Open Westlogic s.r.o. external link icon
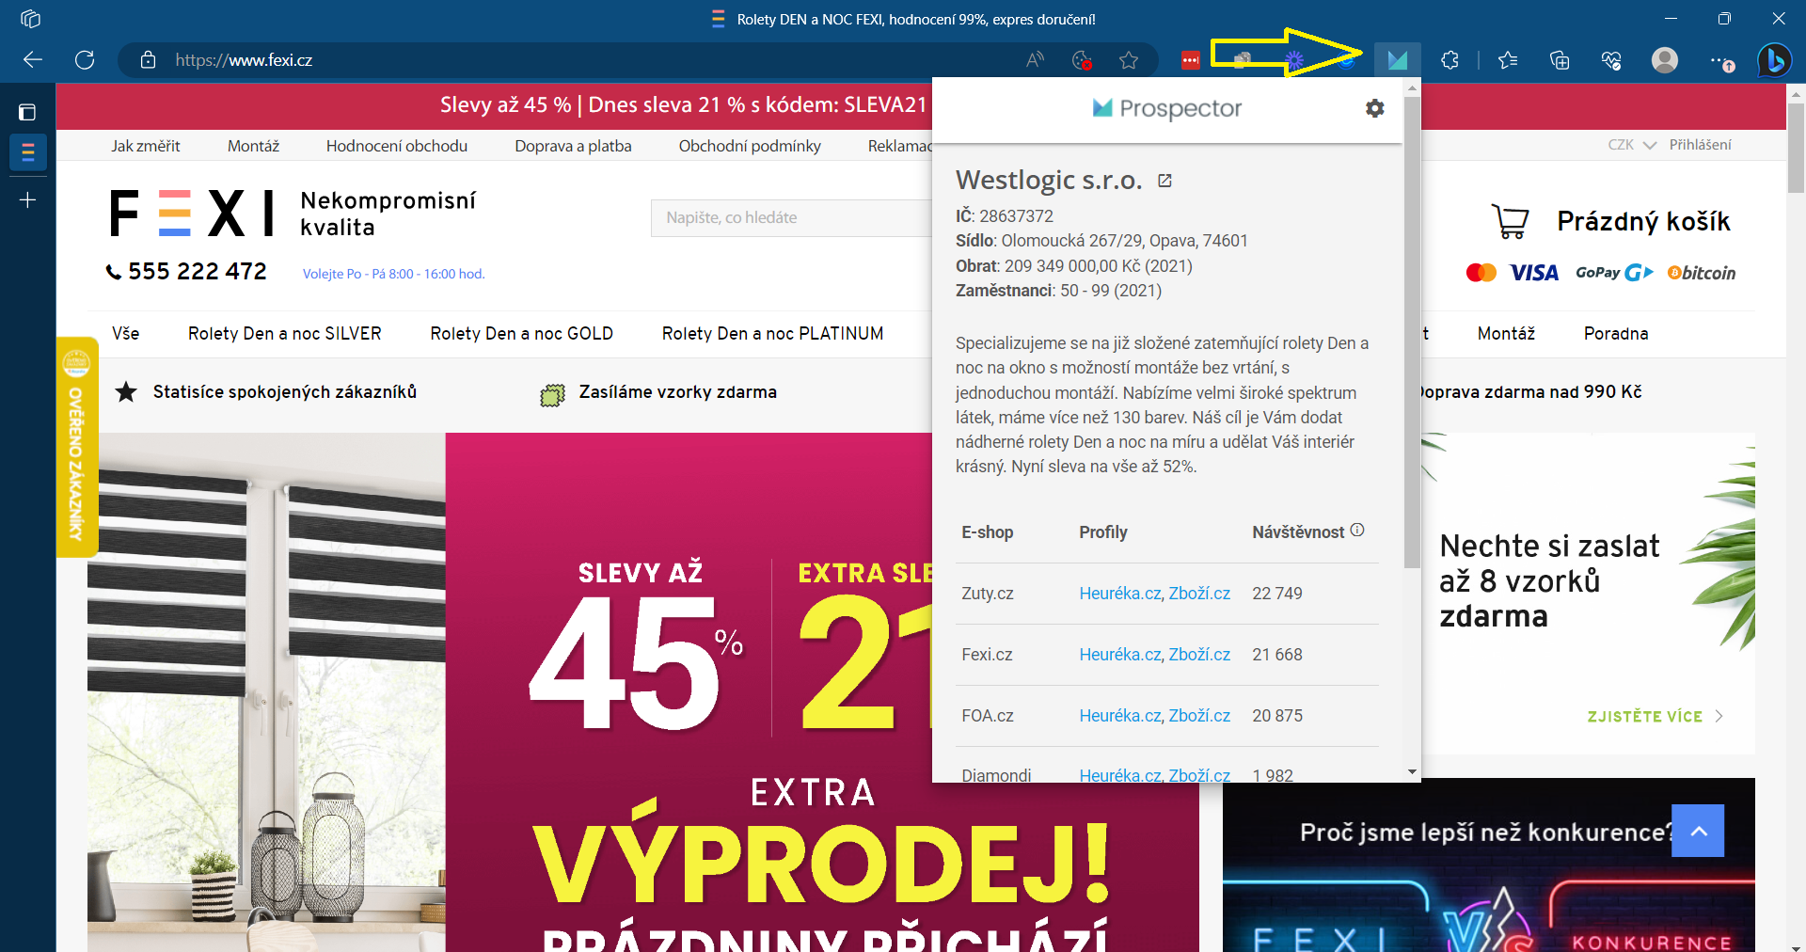 pos(1164,181)
